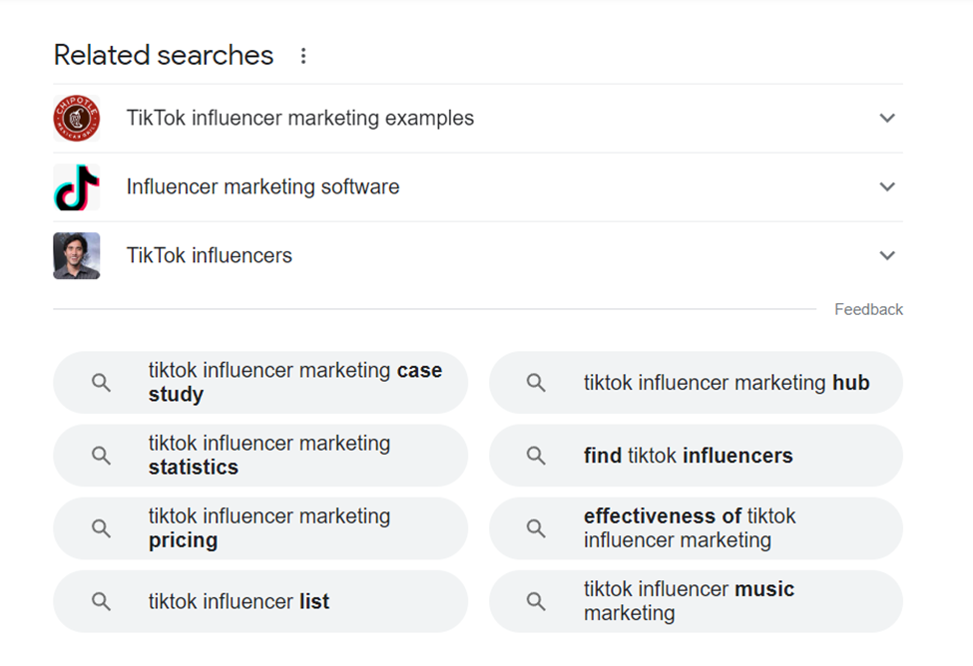Click the magnifier icon beside tiktok influencer marketing pricing

(101, 528)
